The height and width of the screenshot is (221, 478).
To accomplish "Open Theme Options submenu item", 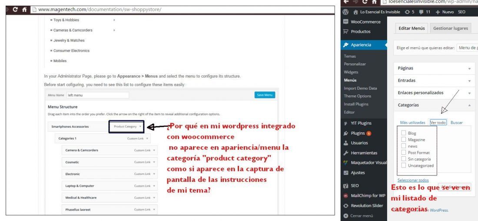I will click(x=358, y=96).
